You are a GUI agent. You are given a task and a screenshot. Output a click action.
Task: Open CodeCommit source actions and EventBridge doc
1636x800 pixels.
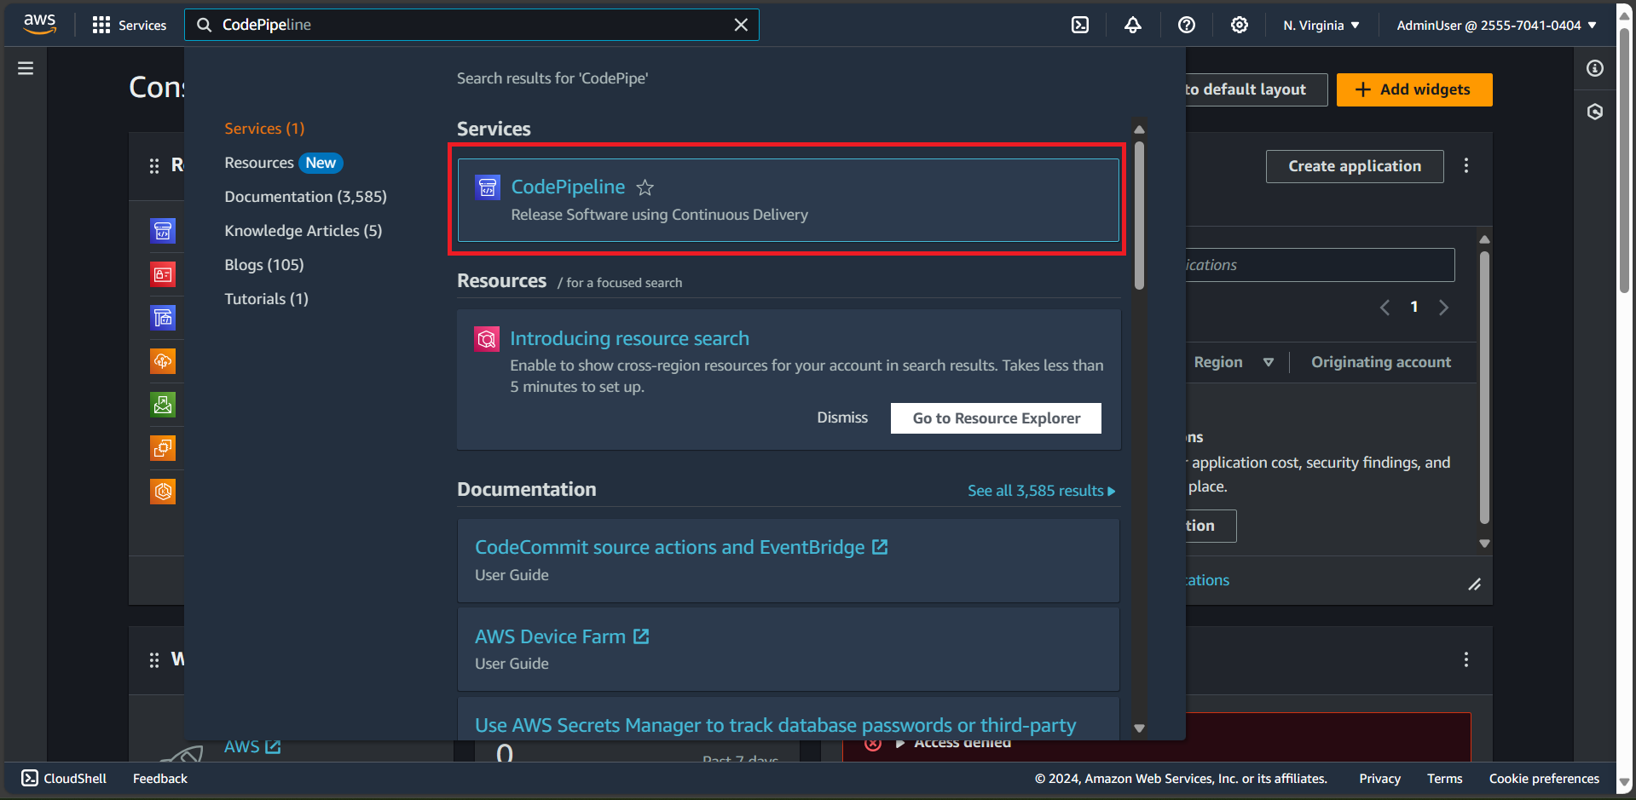(680, 547)
